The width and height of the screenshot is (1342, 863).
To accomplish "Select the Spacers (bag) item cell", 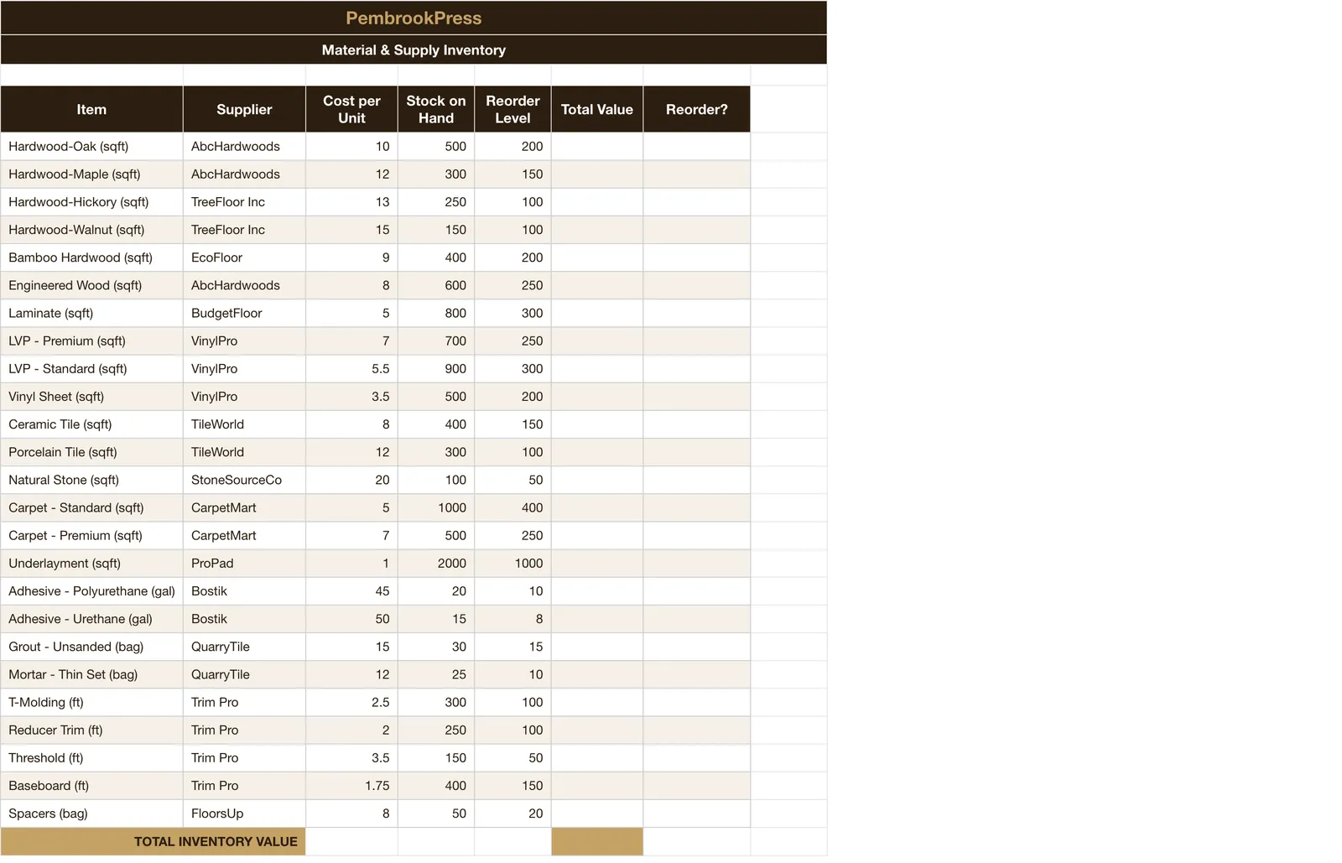I will (x=92, y=813).
